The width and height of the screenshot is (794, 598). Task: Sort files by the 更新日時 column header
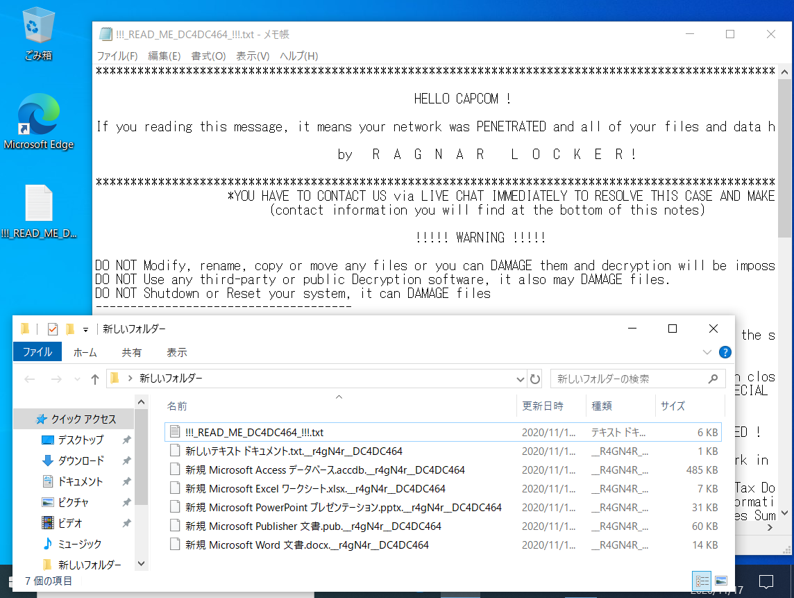(x=543, y=406)
